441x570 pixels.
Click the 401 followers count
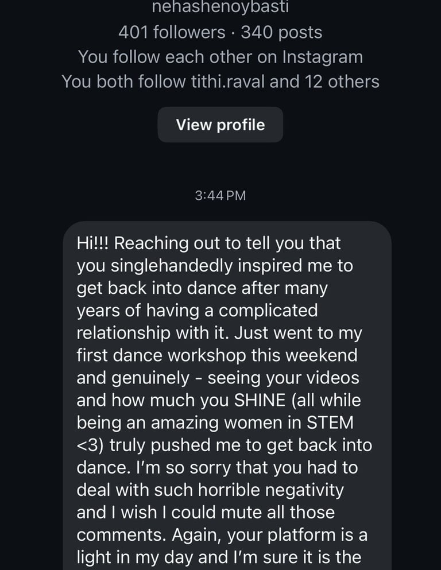[x=172, y=32]
